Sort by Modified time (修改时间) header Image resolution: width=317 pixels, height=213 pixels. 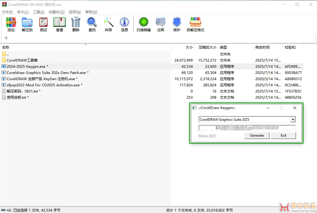tap(268, 47)
